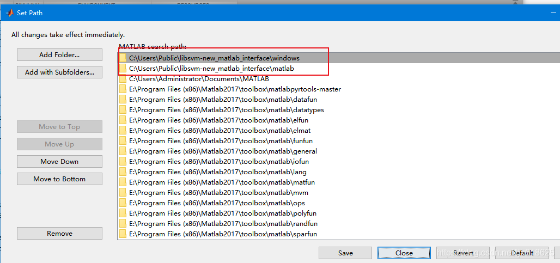Image resolution: width=560 pixels, height=263 pixels.
Task: Restore Default search path
Action: [522, 253]
